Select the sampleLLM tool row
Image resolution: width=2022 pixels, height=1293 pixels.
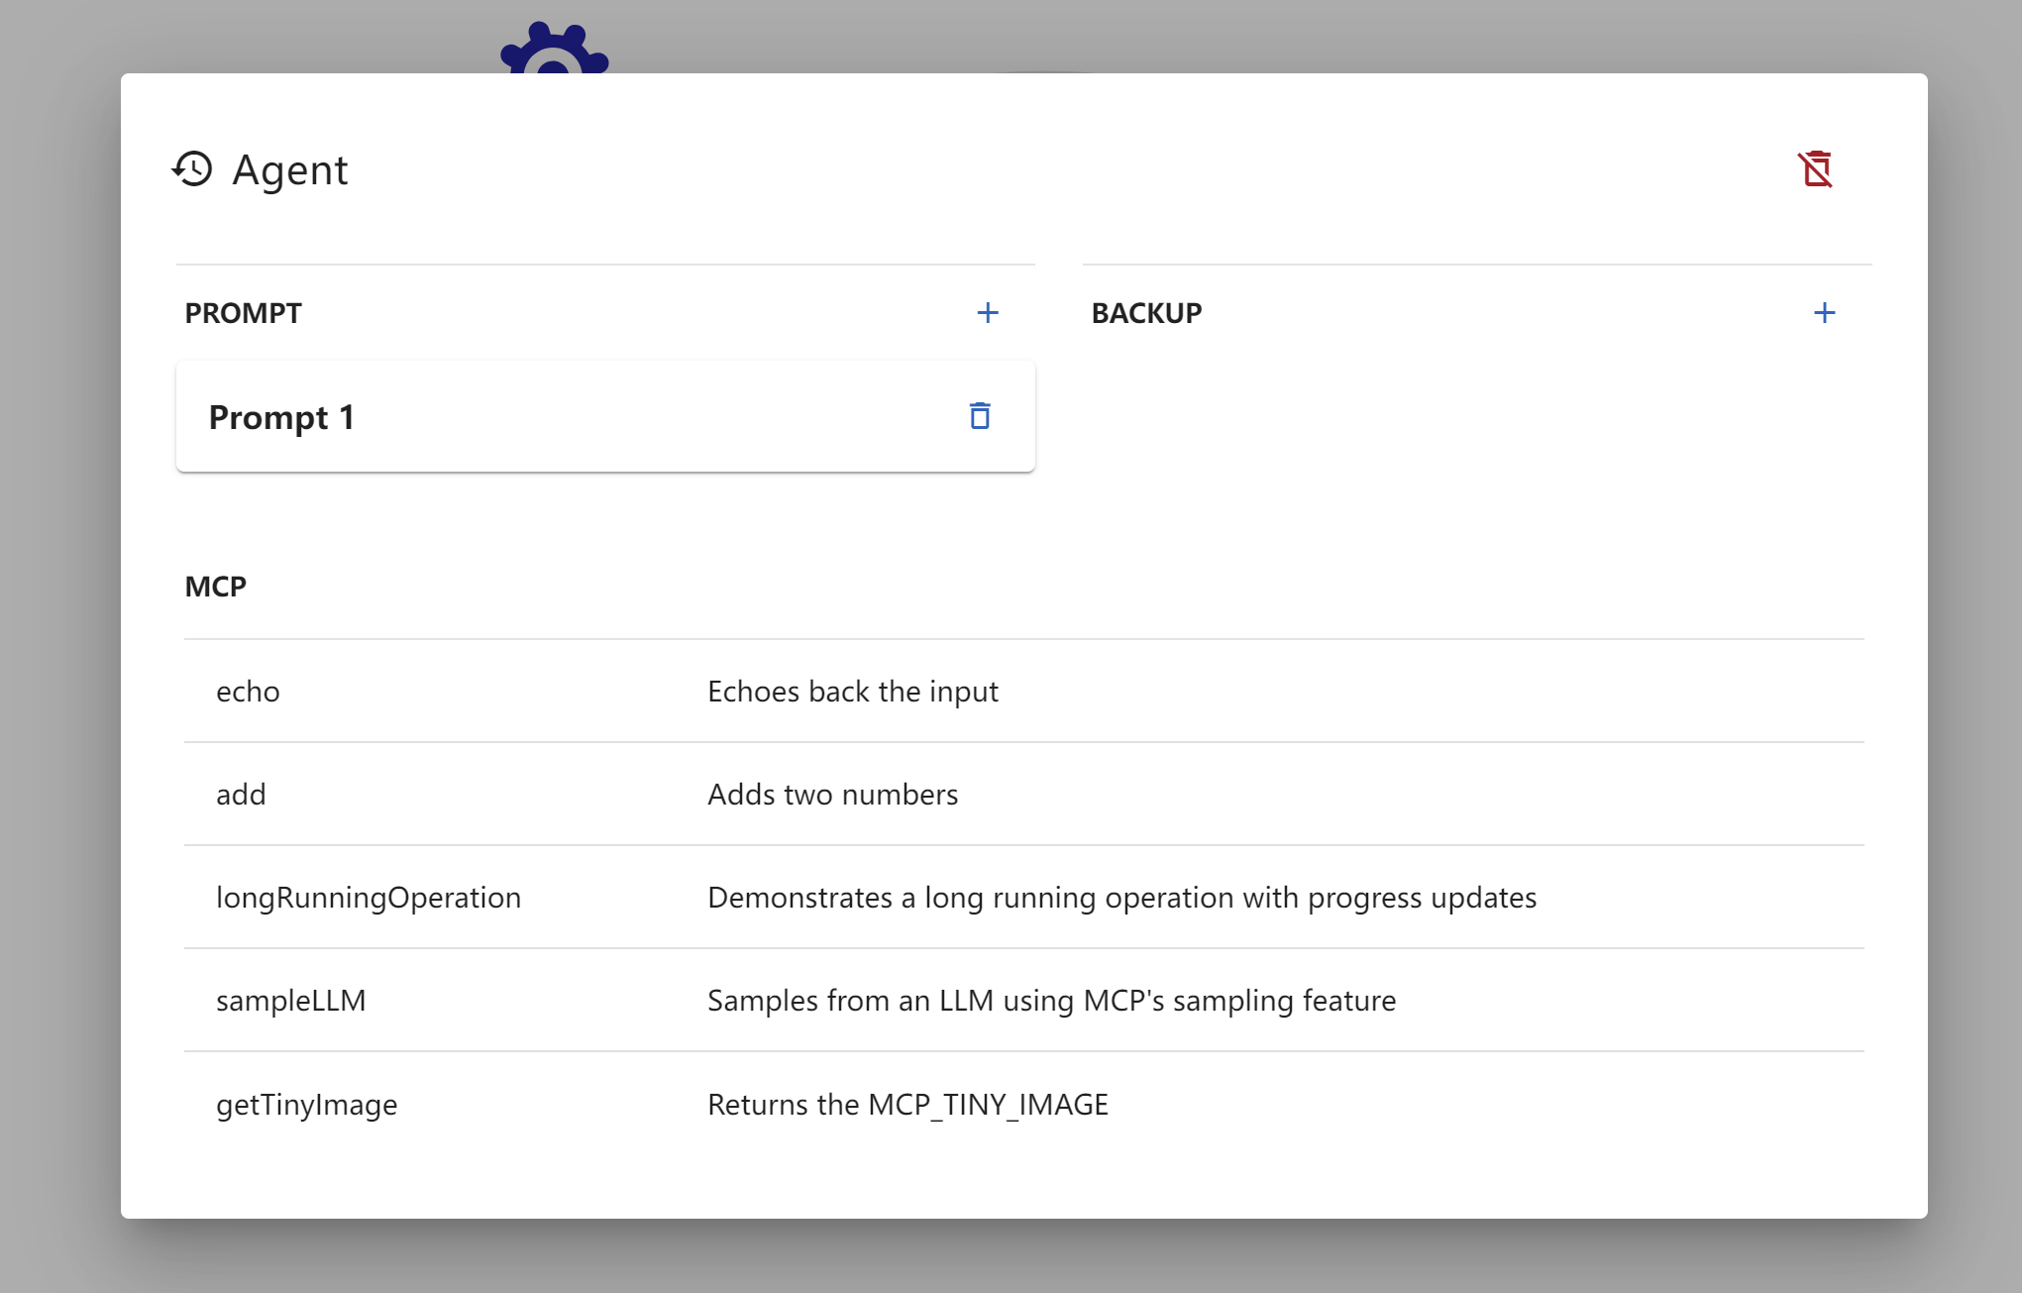coord(290,1001)
